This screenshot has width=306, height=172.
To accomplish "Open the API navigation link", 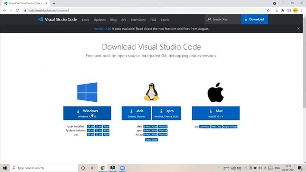I will tap(123, 20).
